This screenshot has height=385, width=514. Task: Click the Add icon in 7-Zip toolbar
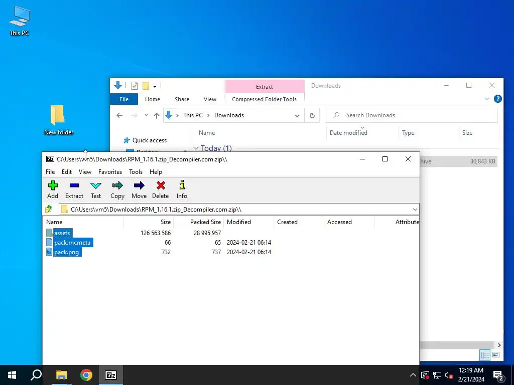pos(53,189)
